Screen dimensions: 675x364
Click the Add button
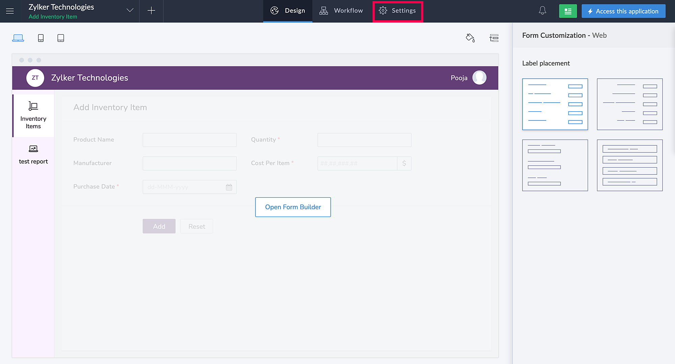click(x=159, y=226)
